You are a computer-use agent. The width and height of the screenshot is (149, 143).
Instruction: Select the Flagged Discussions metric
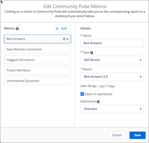pyautogui.click(x=38, y=60)
